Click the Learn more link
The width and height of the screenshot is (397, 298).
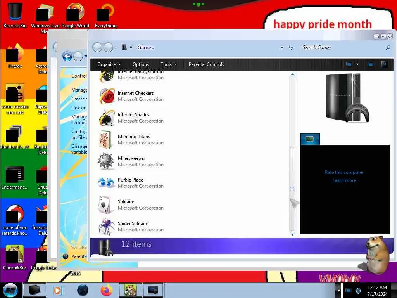(x=344, y=180)
